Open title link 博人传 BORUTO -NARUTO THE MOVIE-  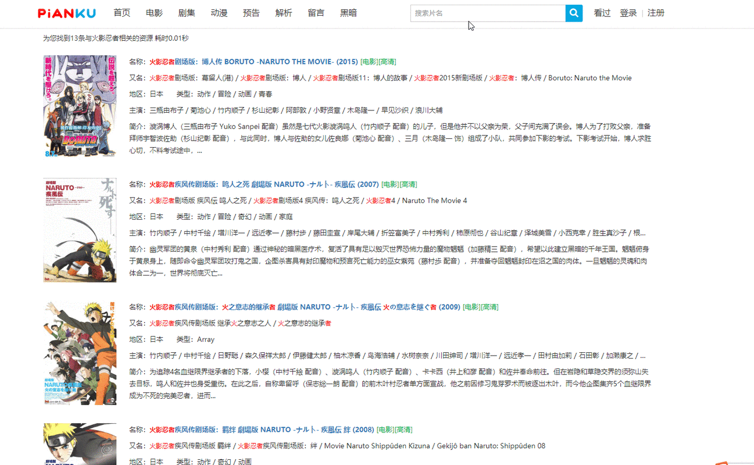[253, 62]
